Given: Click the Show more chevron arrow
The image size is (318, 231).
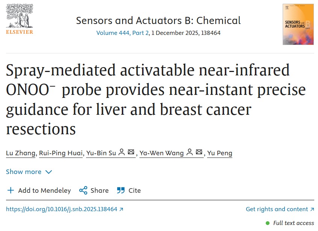Looking at the screenshot, I should tap(48, 172).
